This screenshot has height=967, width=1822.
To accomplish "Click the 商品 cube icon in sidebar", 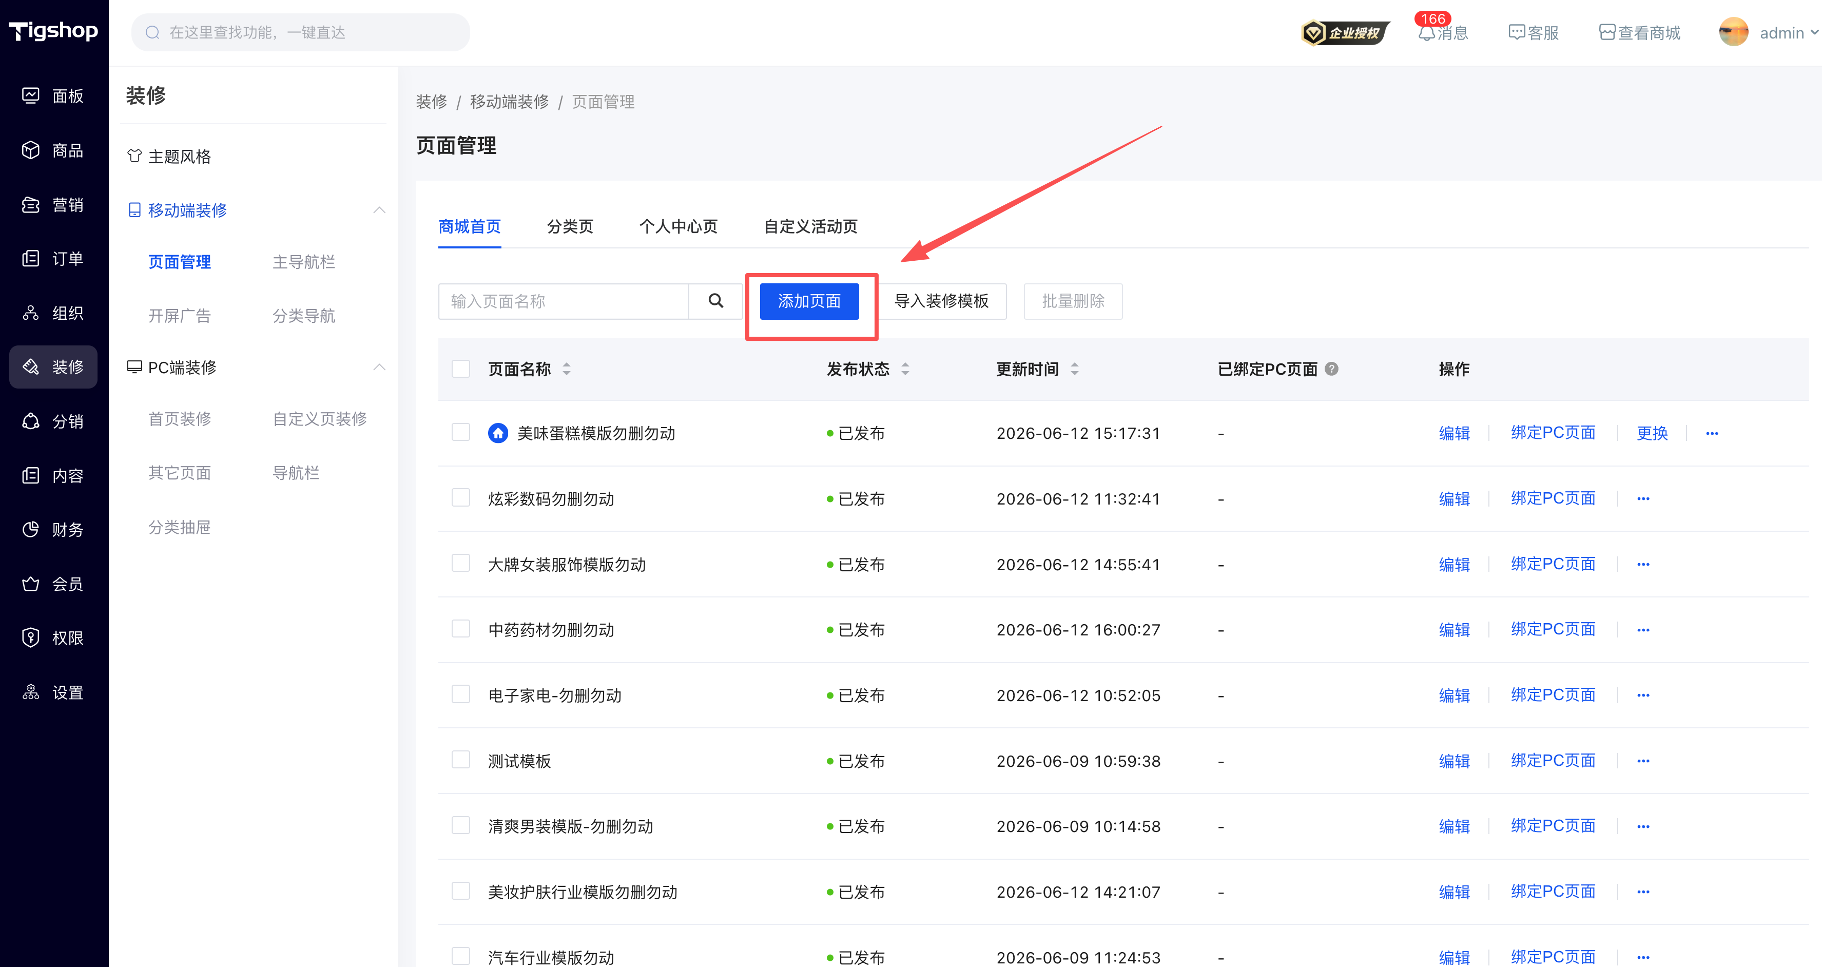I will coord(30,150).
